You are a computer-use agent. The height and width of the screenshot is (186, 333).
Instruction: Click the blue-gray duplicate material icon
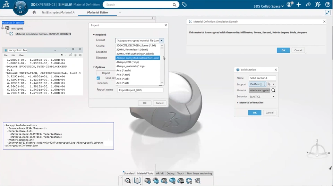click(156, 181)
